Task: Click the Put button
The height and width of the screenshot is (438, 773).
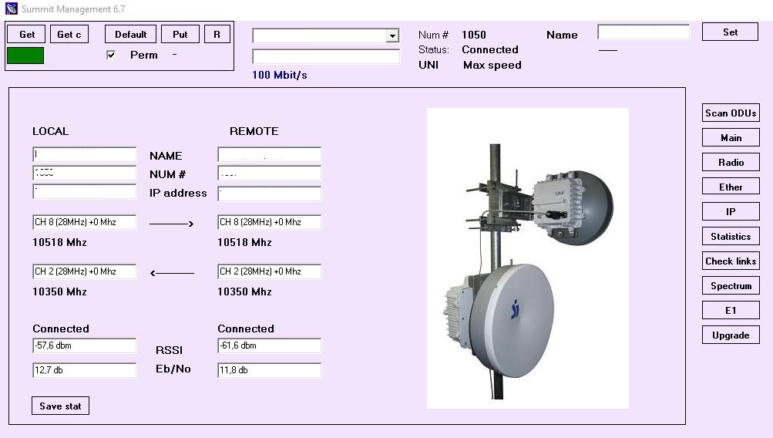Action: click(x=180, y=35)
